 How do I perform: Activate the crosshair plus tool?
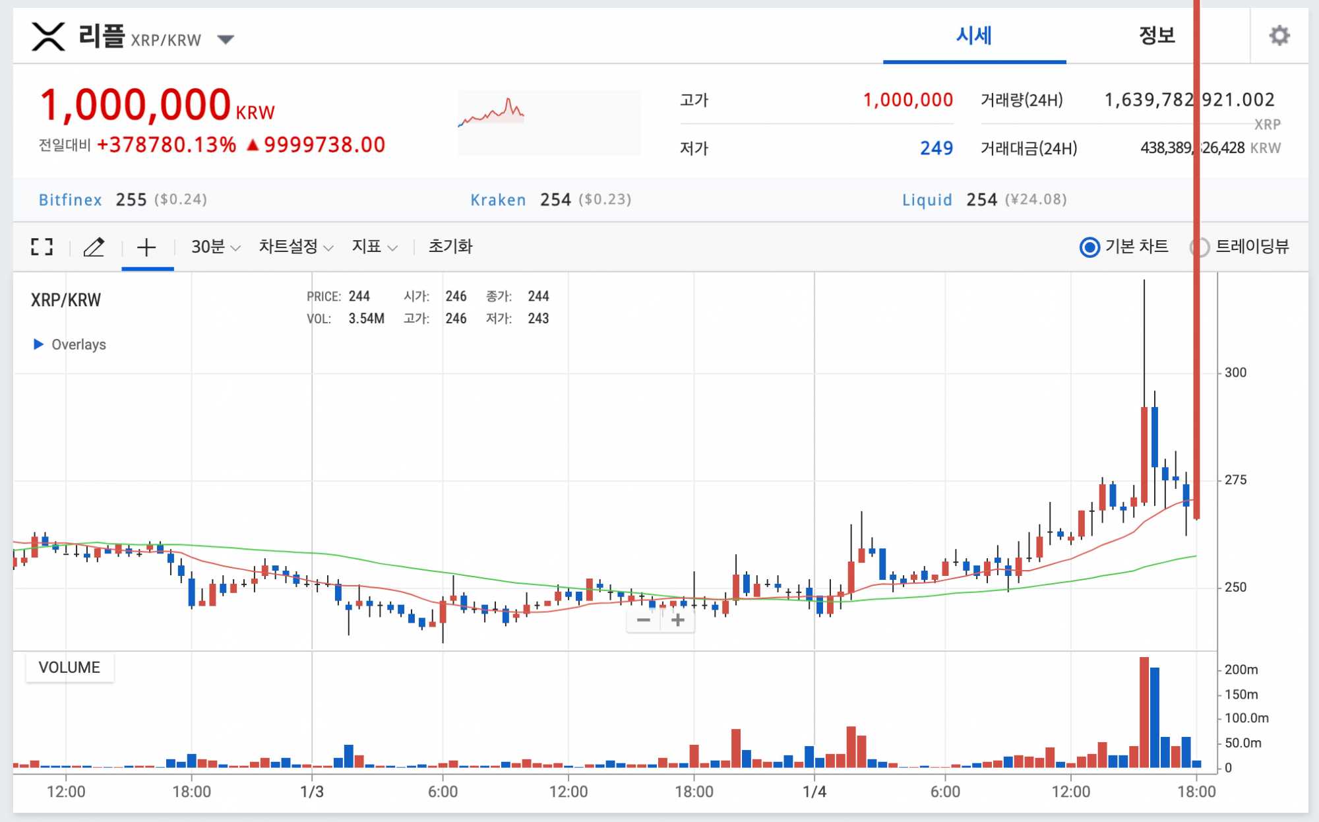pyautogui.click(x=146, y=247)
